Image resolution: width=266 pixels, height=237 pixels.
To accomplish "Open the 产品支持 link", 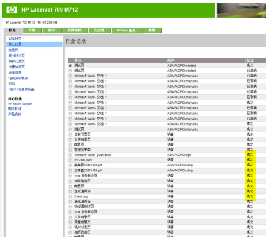I will click(x=15, y=114).
